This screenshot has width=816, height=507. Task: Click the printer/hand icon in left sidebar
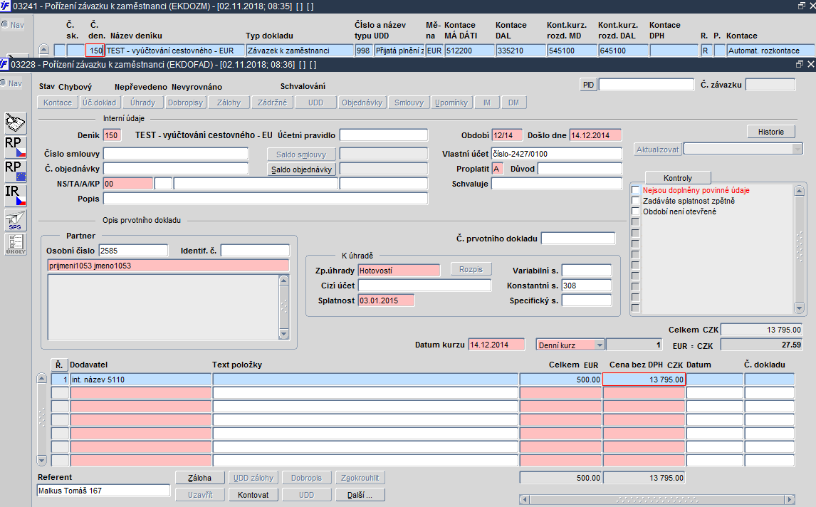point(16,123)
